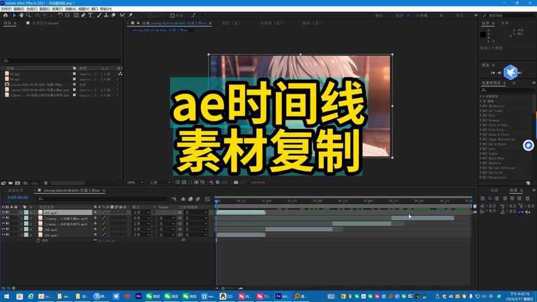Select the Rectangle shape tool
537x302 pixels.
[76, 15]
